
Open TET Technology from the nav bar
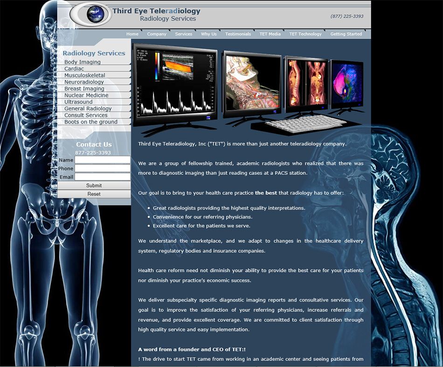tap(305, 34)
